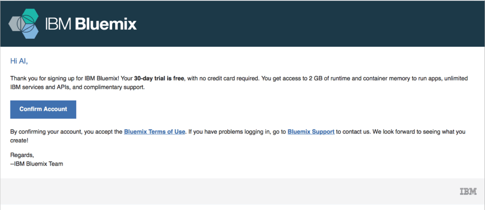The height and width of the screenshot is (210, 485).
Task: Click the bold Bluemix word in the header
Action: pos(106,24)
